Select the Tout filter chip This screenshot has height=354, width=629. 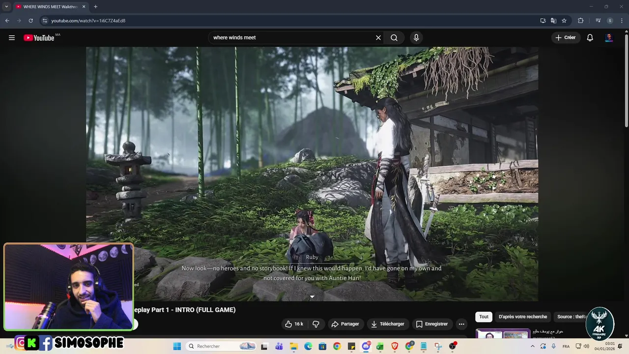pyautogui.click(x=484, y=317)
